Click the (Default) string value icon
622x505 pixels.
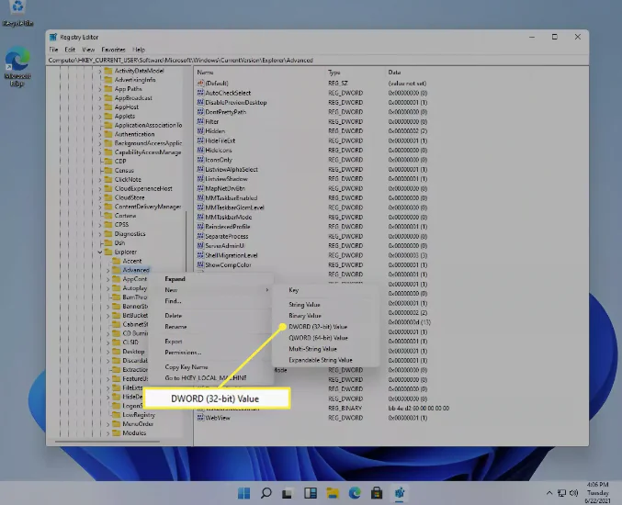pos(199,84)
